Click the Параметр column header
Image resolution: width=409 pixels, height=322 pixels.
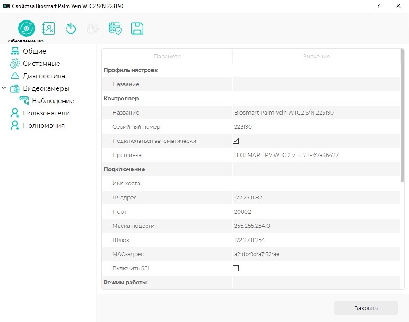pos(167,56)
